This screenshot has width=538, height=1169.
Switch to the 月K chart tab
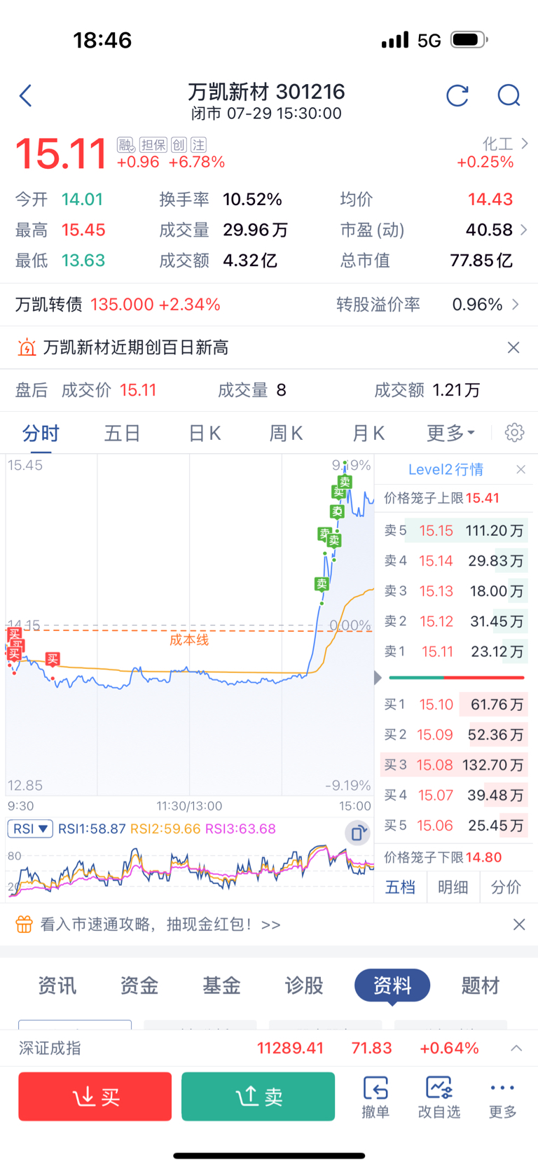pos(368,433)
